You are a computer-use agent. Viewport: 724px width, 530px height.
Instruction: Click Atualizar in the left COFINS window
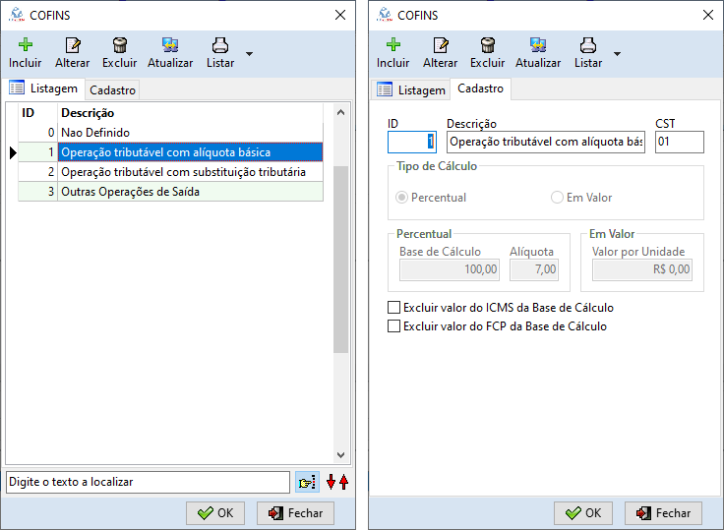tap(170, 53)
